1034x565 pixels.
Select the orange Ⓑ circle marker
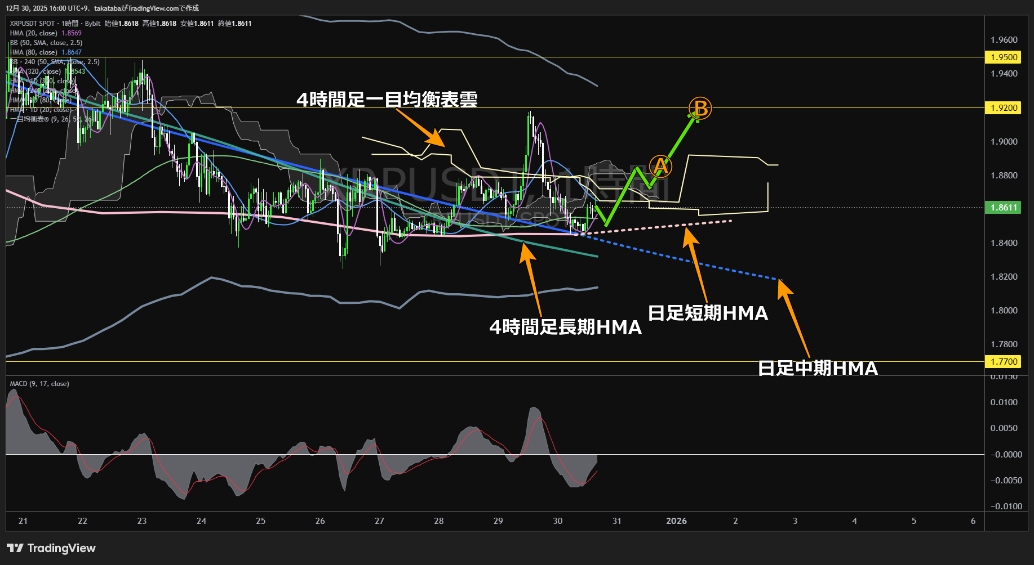coord(700,108)
